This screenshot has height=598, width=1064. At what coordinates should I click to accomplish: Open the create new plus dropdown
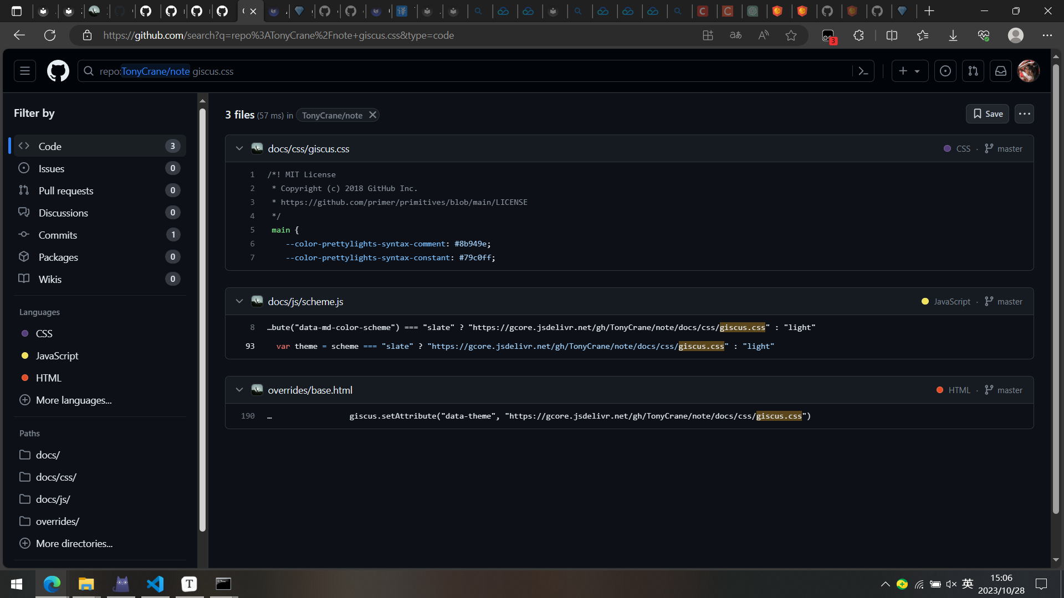coord(909,71)
